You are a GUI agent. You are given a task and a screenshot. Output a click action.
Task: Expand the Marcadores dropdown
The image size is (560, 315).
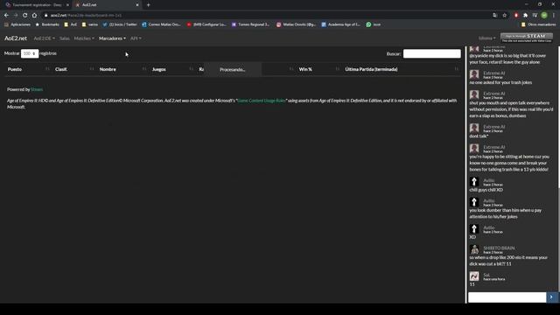tap(112, 38)
